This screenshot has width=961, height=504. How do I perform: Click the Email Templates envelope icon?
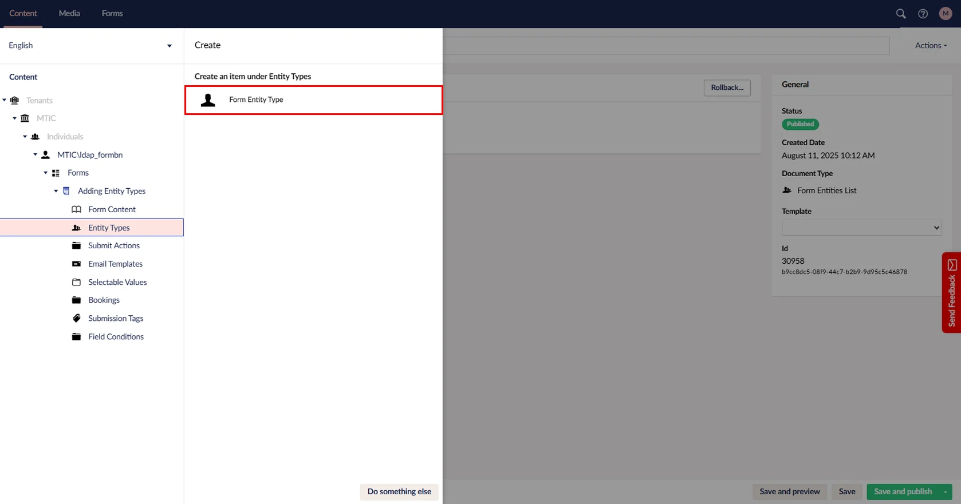pyautogui.click(x=76, y=264)
